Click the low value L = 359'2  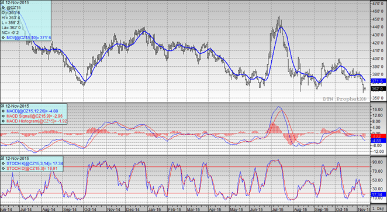(11, 22)
